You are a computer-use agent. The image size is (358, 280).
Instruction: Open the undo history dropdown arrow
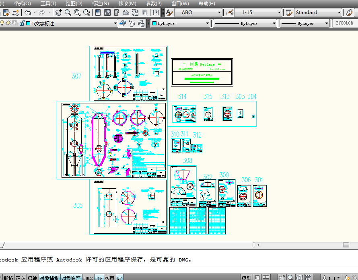pyautogui.click(x=35, y=12)
